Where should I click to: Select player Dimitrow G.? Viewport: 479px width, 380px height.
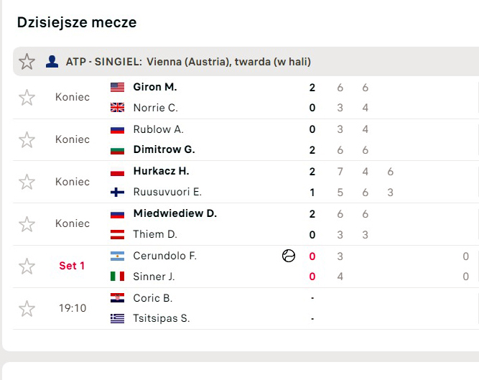tap(164, 150)
